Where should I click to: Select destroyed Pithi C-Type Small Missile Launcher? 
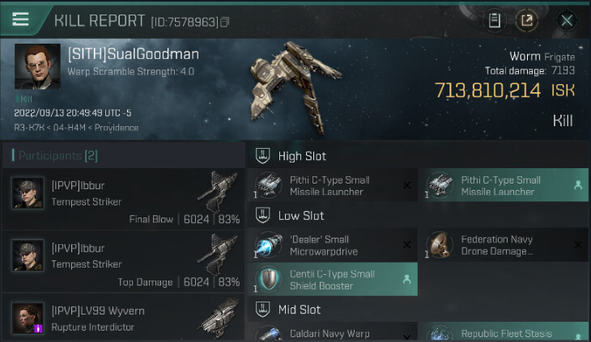332,185
